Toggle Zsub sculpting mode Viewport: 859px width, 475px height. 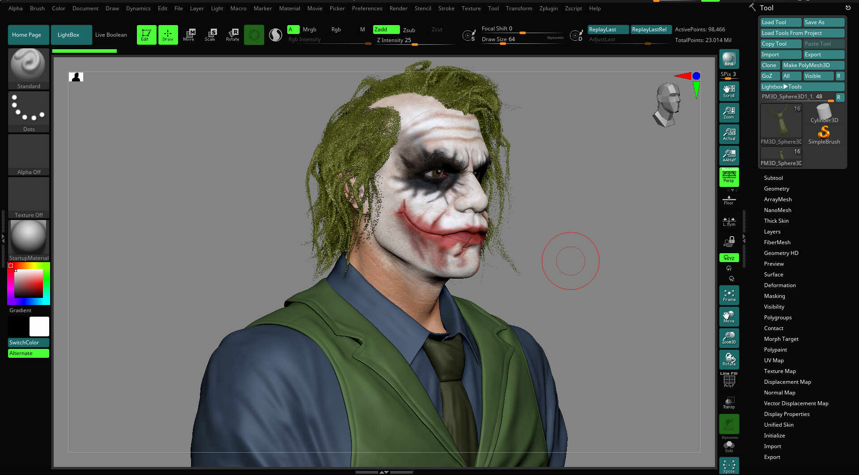pyautogui.click(x=409, y=30)
